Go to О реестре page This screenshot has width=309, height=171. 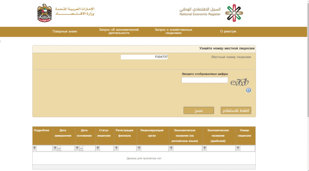pos(228,32)
